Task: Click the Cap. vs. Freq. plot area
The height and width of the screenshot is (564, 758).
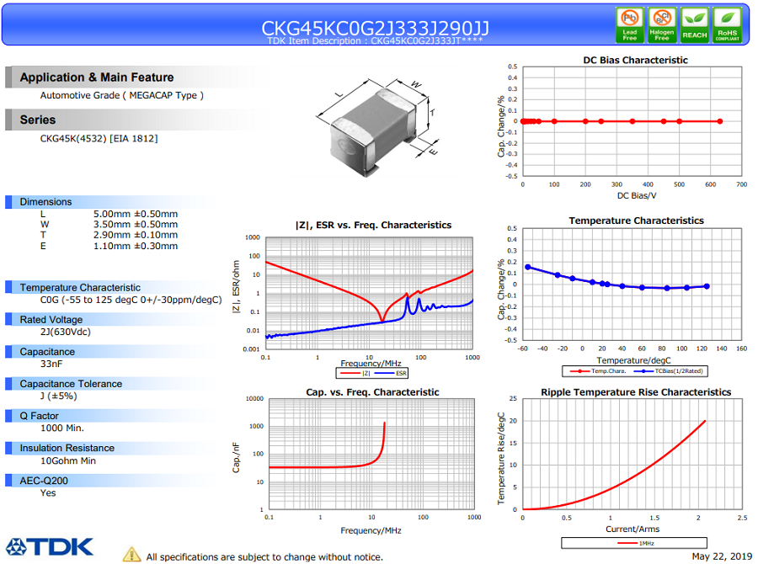Action: (x=371, y=454)
